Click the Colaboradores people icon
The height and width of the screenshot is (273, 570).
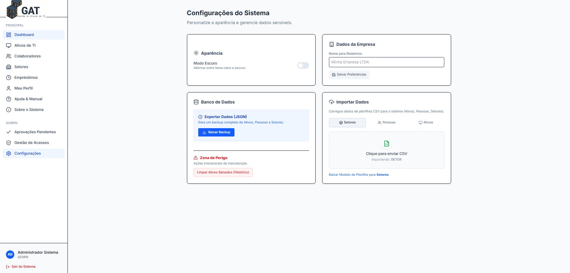[9, 56]
